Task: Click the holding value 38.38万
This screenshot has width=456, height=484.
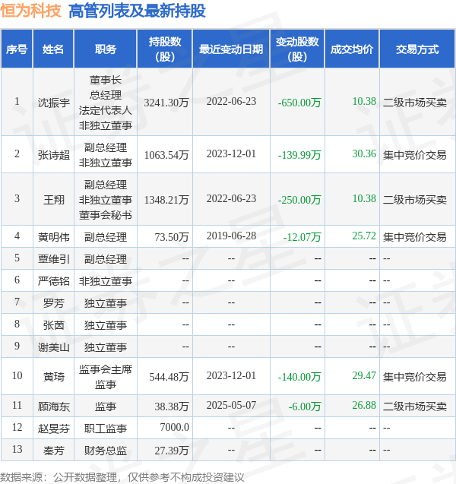Action: (171, 406)
